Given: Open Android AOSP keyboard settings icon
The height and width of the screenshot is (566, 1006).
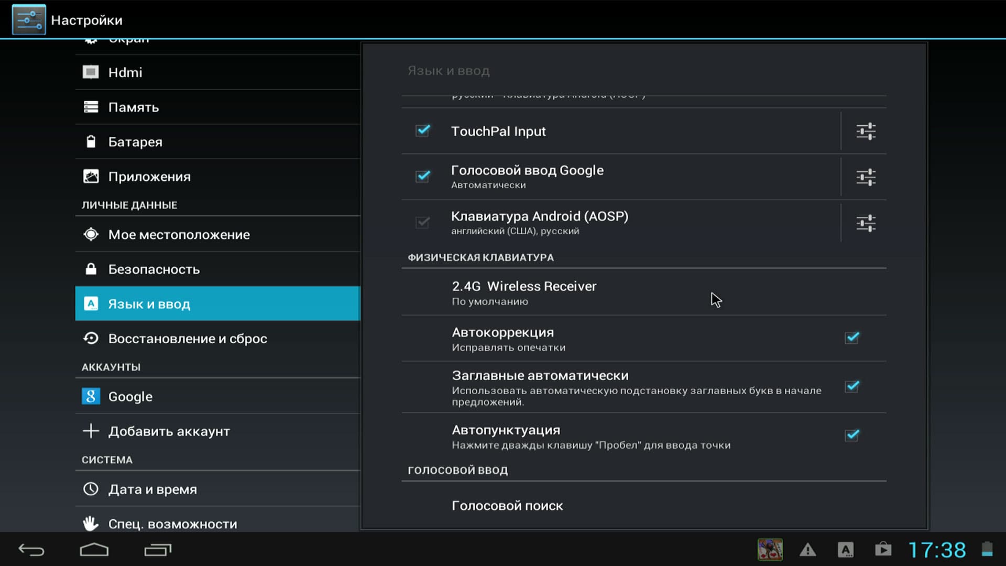Looking at the screenshot, I should tap(866, 223).
